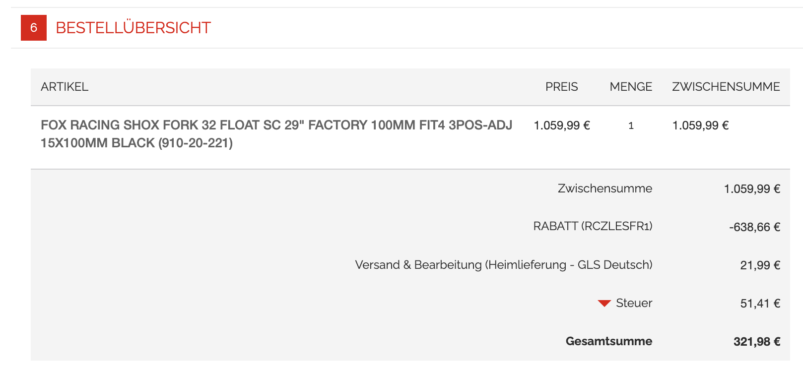Click the unit price 1.059,99 € in row
The image size is (803, 372).
(562, 125)
